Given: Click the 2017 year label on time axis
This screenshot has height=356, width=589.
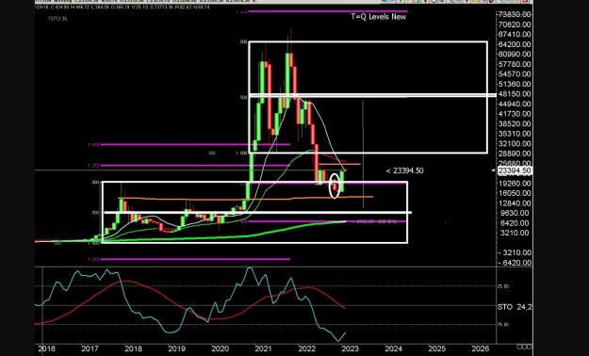Looking at the screenshot, I should (x=90, y=348).
